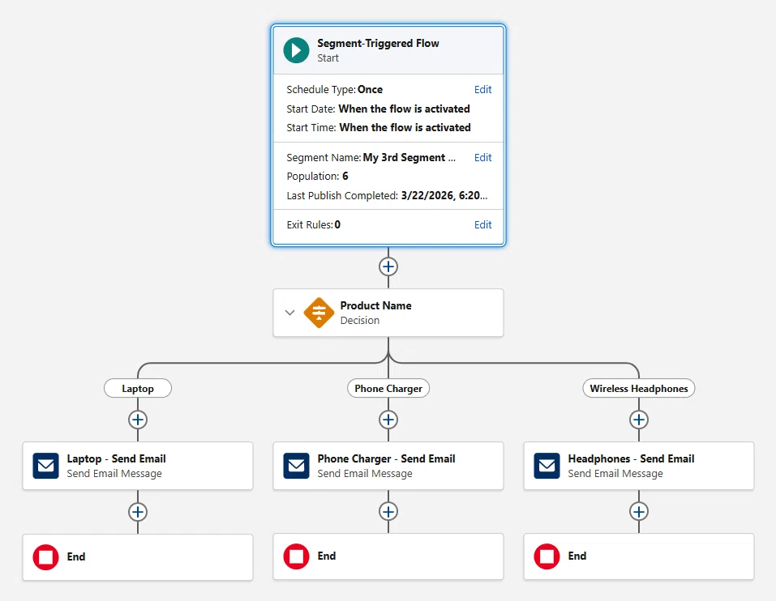Click the green Start play icon

296,50
